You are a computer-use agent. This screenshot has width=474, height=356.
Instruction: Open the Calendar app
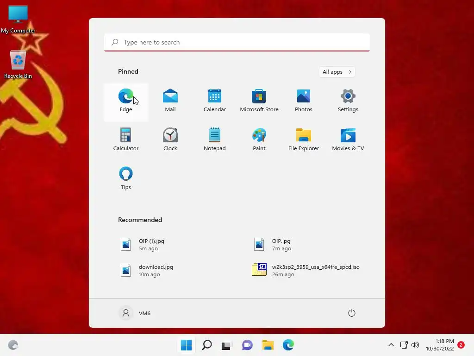pos(215,101)
